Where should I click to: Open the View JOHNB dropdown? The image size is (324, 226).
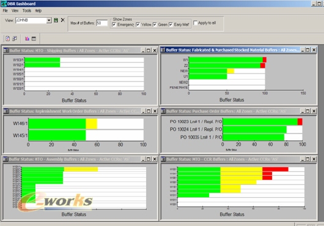point(49,20)
